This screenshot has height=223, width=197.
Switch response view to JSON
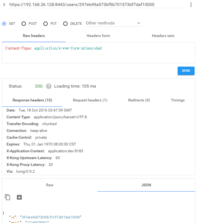coord(146,185)
